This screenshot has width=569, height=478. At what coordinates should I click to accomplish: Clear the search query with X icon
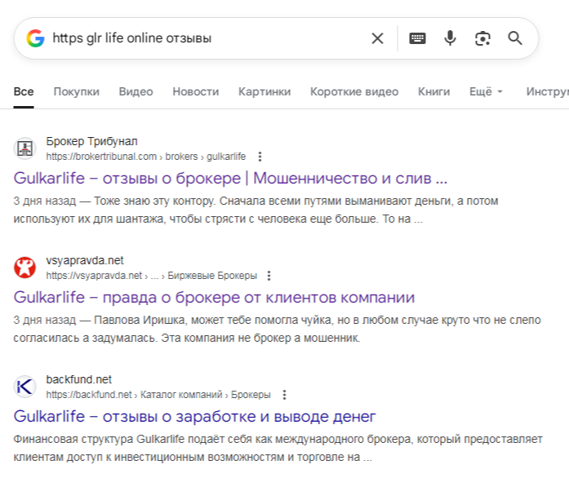377,38
